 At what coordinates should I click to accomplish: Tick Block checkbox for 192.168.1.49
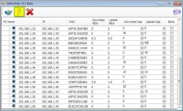click(x=171, y=82)
